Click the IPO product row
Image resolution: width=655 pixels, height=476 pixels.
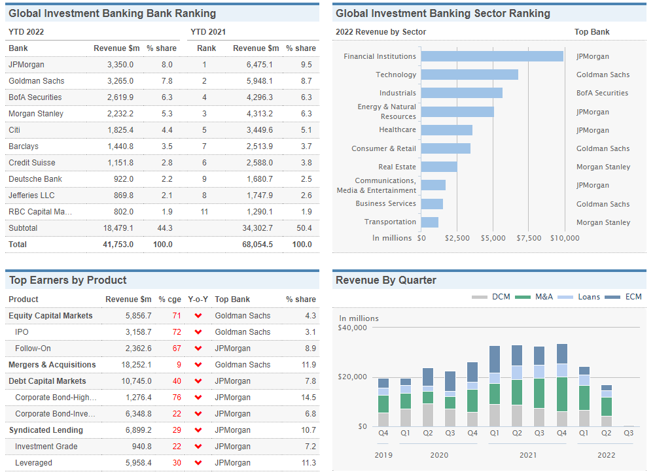[x=162, y=332]
